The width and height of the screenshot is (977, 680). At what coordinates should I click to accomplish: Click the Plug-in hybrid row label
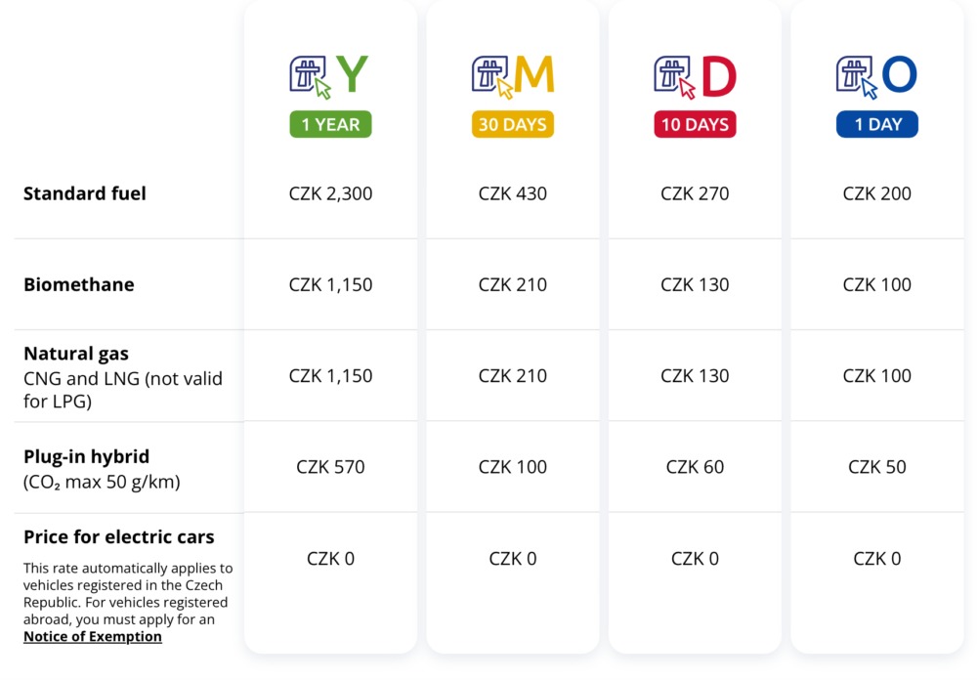87,456
